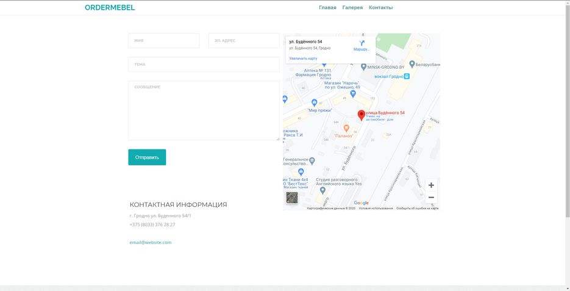Screen dimensions: 570x291
Task: Click the Мир пряжи label text
Action: point(320,110)
